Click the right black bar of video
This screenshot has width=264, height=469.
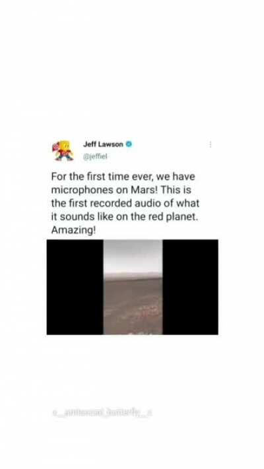point(190,287)
